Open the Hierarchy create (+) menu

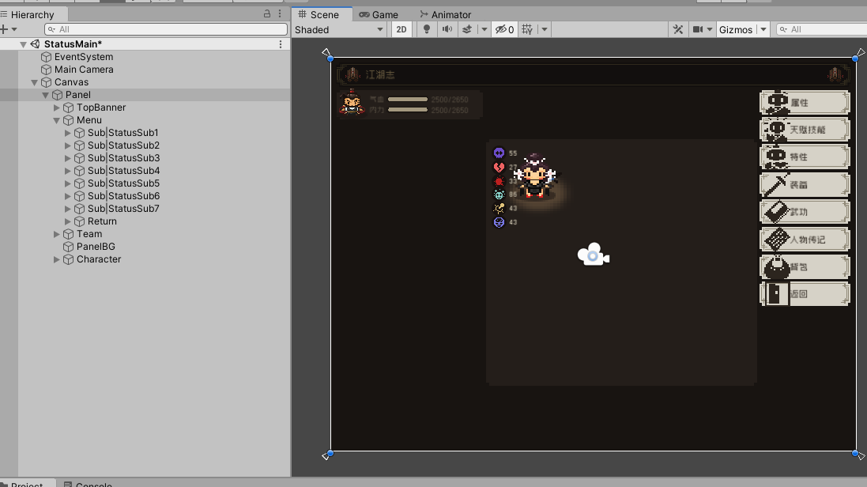(x=8, y=29)
